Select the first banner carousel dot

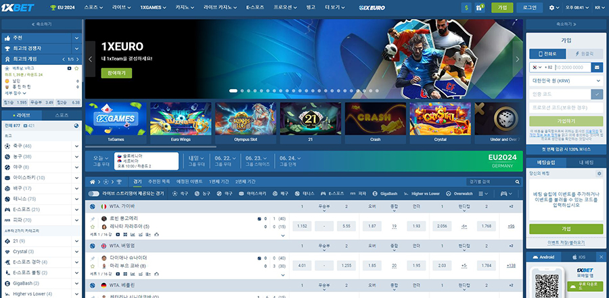[233, 91]
